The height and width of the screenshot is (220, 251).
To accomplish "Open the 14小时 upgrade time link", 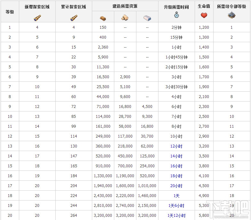I will (176, 156).
